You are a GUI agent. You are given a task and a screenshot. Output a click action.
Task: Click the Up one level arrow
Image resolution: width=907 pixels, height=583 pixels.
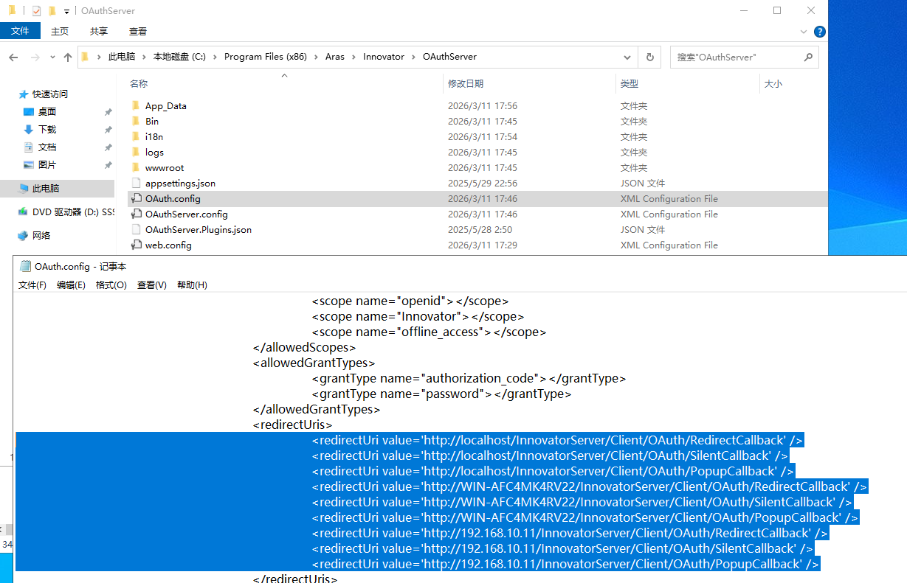68,57
